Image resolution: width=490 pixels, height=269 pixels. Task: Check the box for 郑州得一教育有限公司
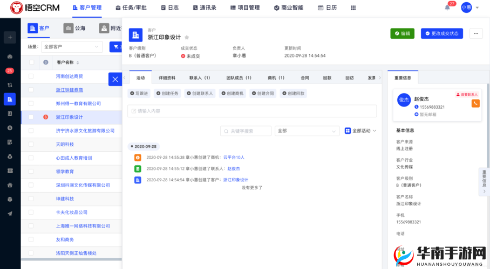(x=31, y=103)
